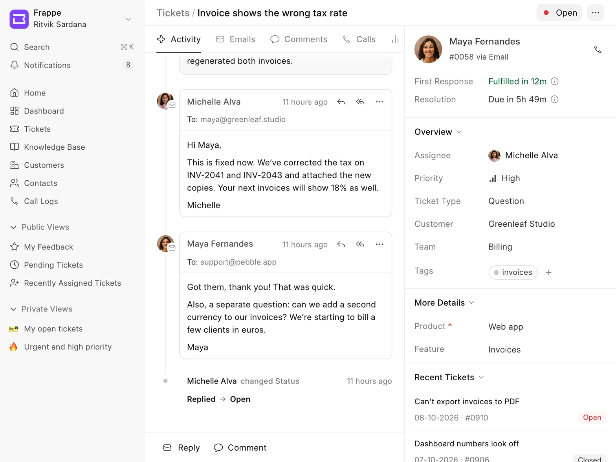This screenshot has height=462, width=616.
Task: Reply all on Maya Fernandes's email
Action: tap(360, 244)
